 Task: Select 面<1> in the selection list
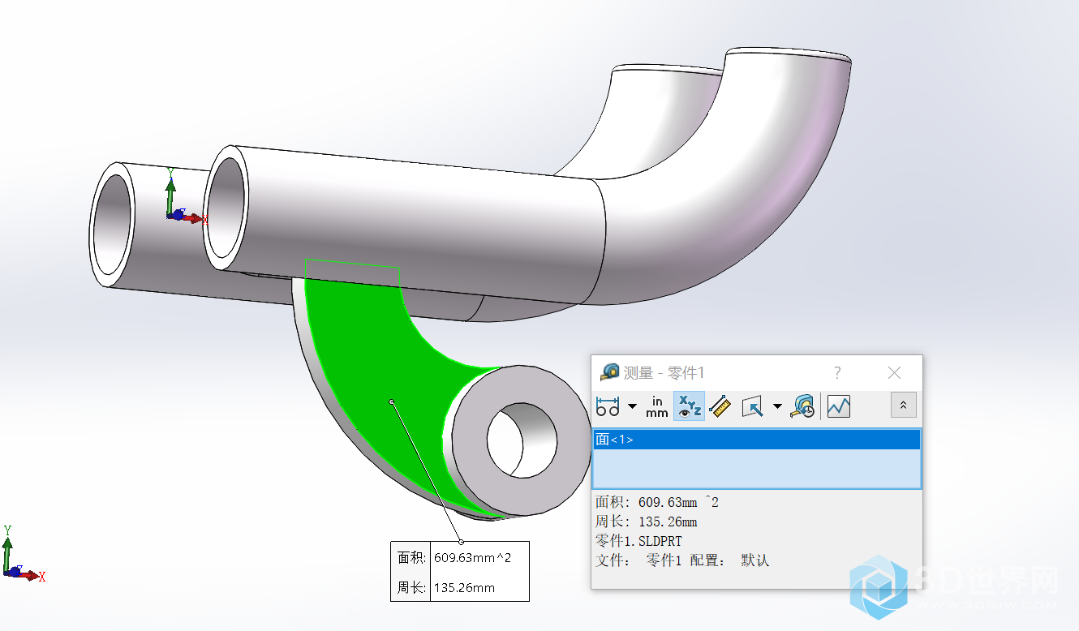coord(757,440)
